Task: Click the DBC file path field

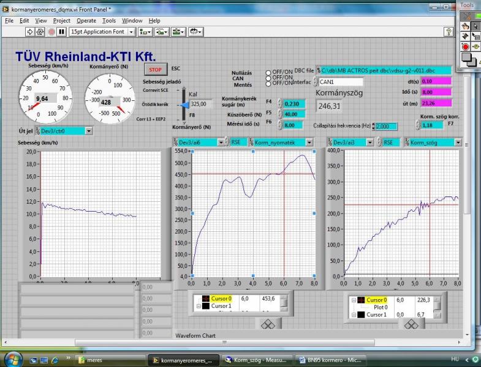Action: [385, 70]
